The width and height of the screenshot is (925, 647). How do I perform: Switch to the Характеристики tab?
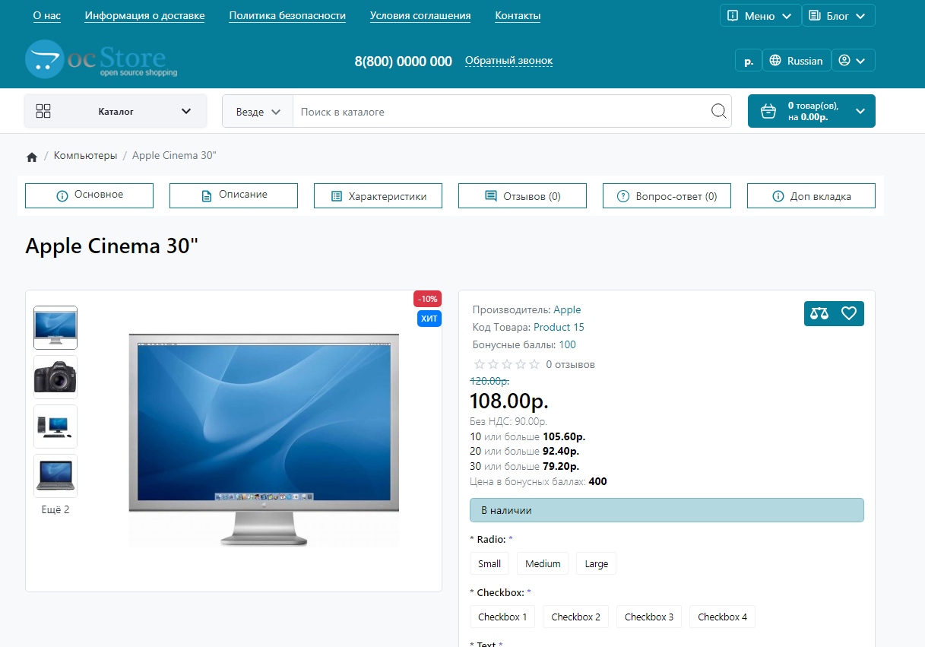pos(378,196)
